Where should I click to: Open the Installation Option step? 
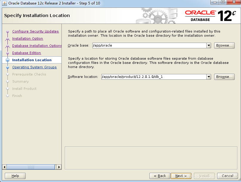28,38
